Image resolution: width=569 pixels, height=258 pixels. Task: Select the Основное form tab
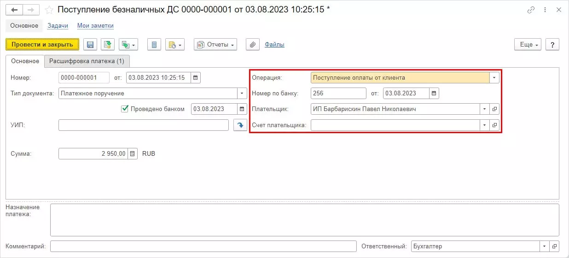pos(25,61)
